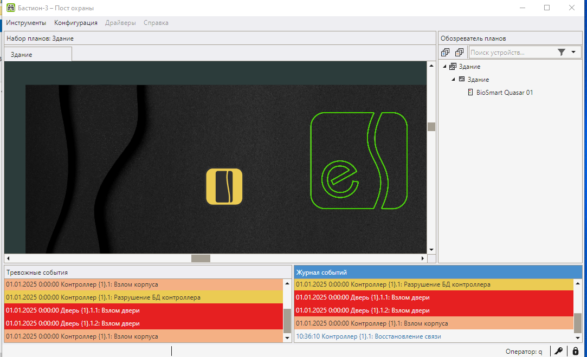Click the plan's horizontal scrollbar thumb
The width and height of the screenshot is (587, 357).
coord(201,258)
